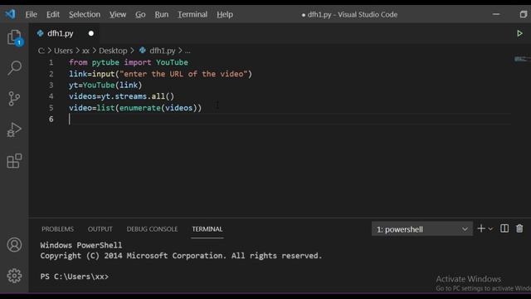Open the Help menu

click(x=225, y=15)
